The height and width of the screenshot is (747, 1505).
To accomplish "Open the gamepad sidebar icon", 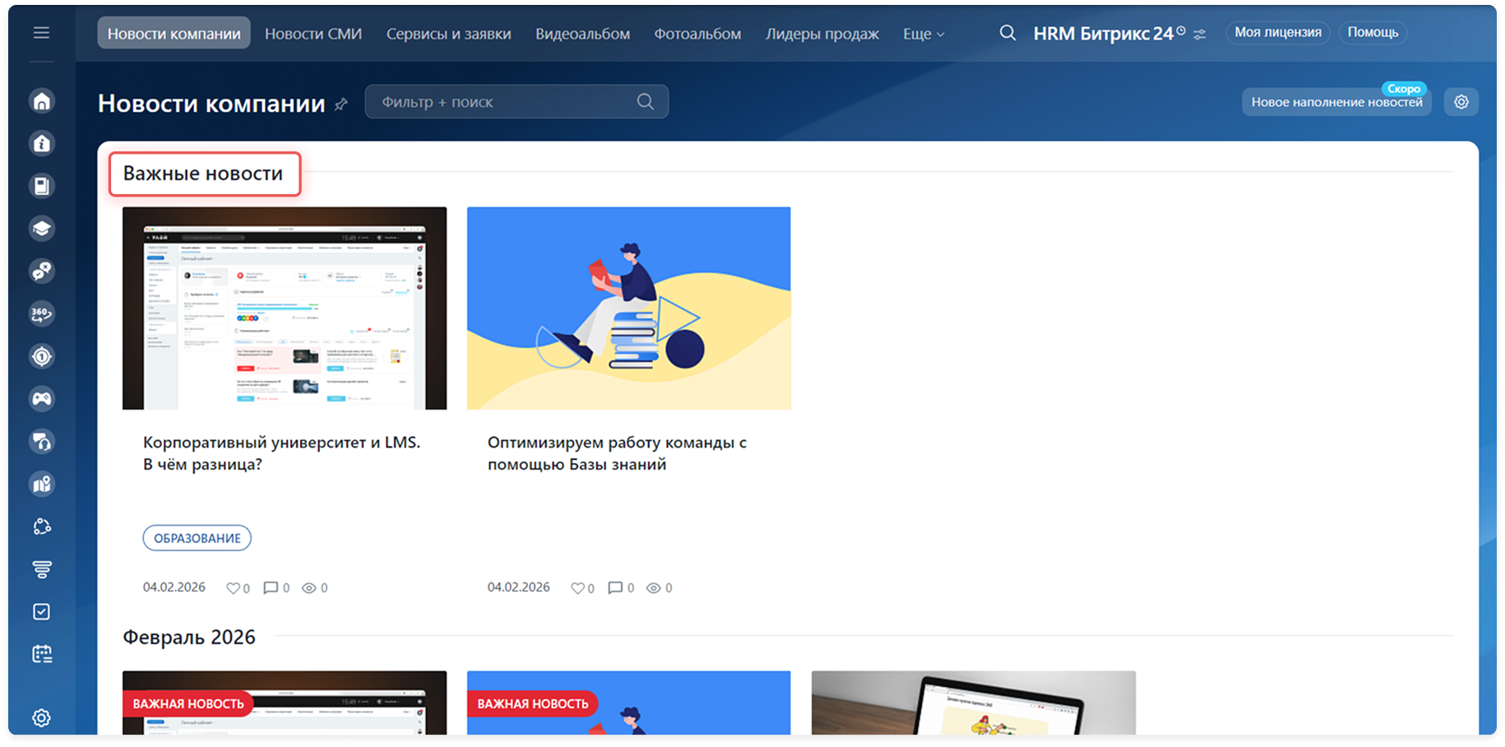I will click(42, 399).
